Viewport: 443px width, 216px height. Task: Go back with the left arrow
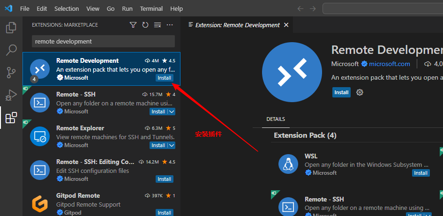300,9
